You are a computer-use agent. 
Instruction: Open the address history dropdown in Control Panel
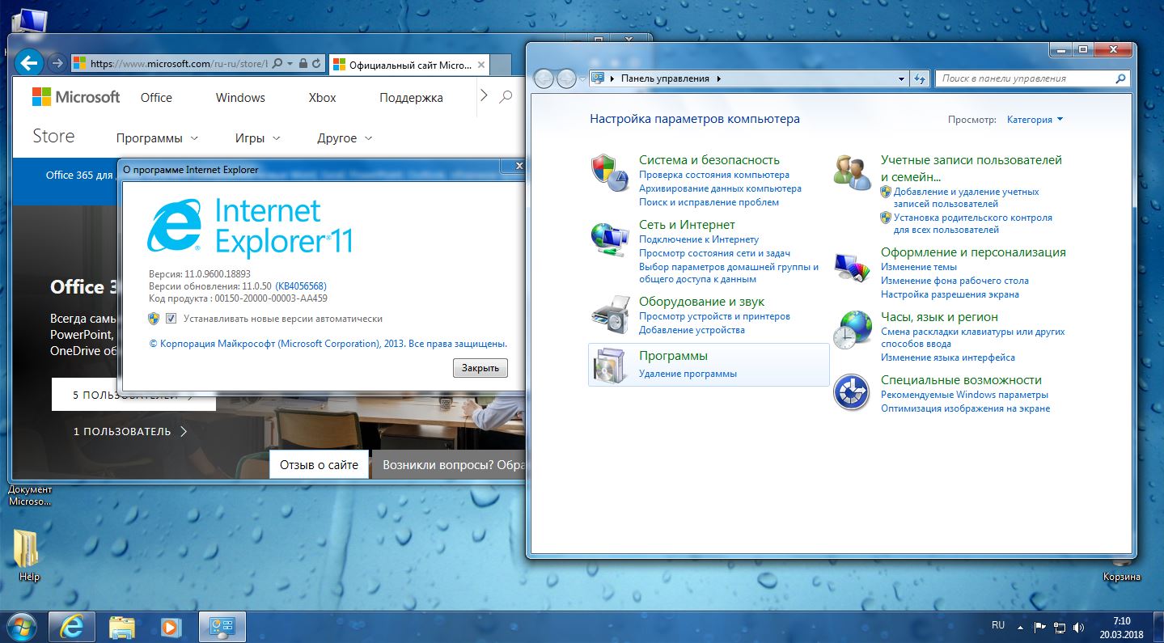tap(901, 78)
